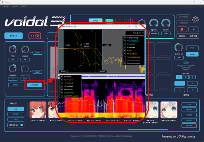Screen dimensions: 204x142
Task: Open the ヘルプ menu
Action: click(23, 7)
